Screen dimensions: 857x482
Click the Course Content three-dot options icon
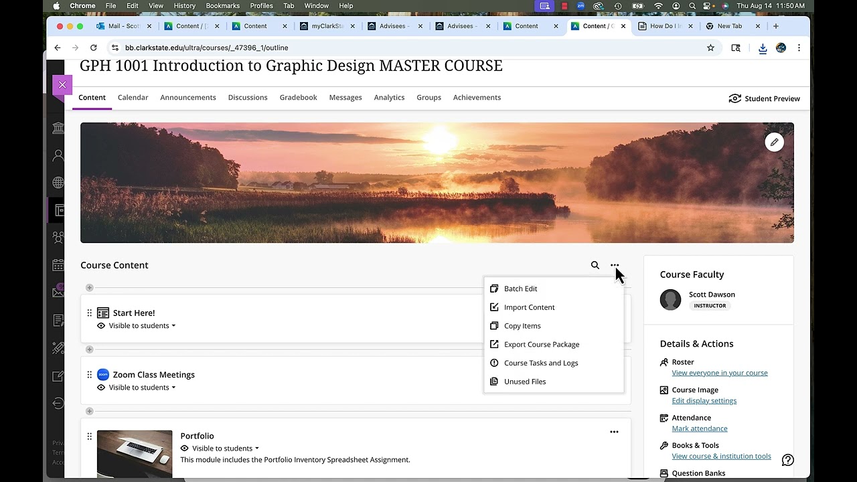point(615,265)
